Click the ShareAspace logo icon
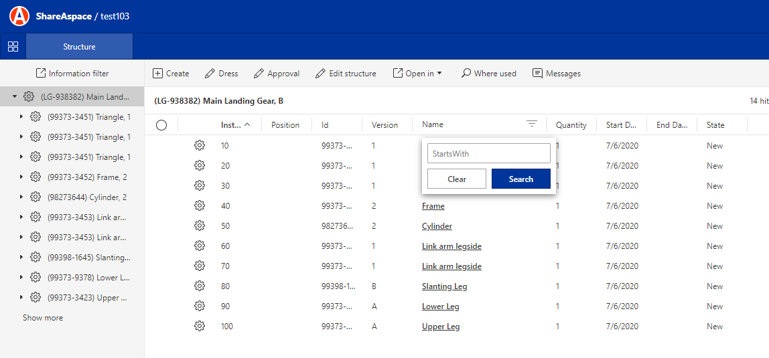769x358 pixels. point(19,16)
